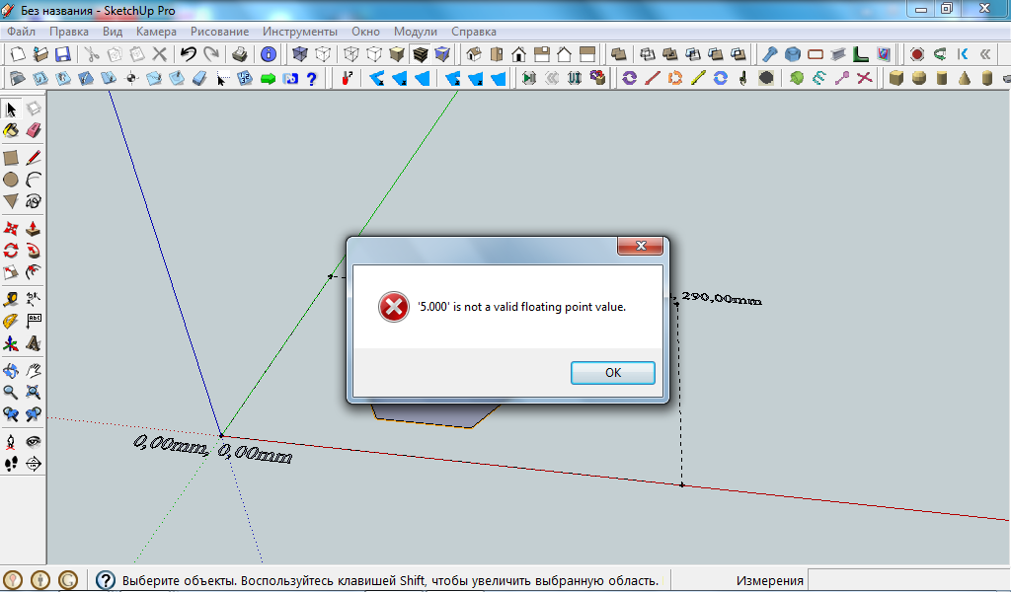
Task: Open the Файл menu
Action: coord(21,32)
